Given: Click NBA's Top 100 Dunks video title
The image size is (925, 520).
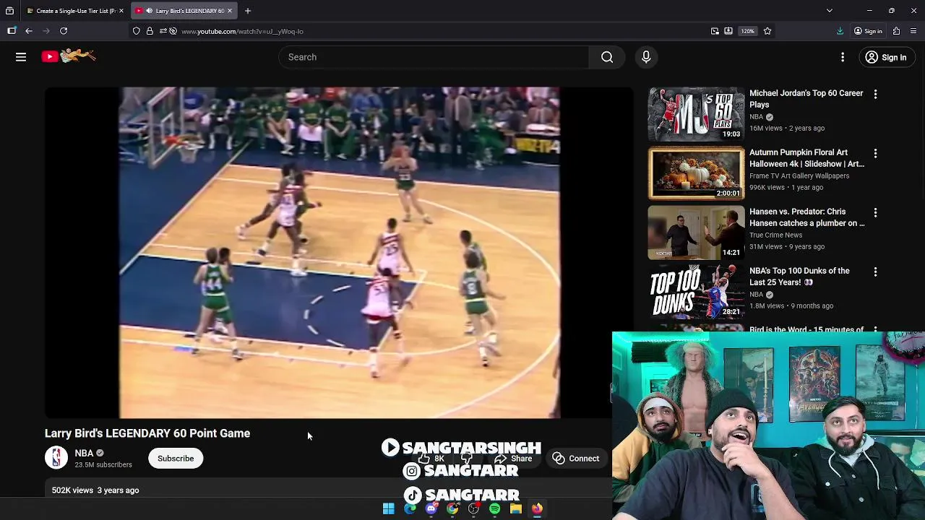Looking at the screenshot, I should coord(799,277).
